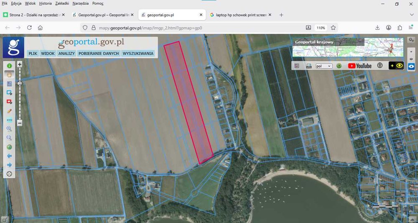Go to next map view arrow
The width and height of the screenshot is (418, 223).
(9, 165)
